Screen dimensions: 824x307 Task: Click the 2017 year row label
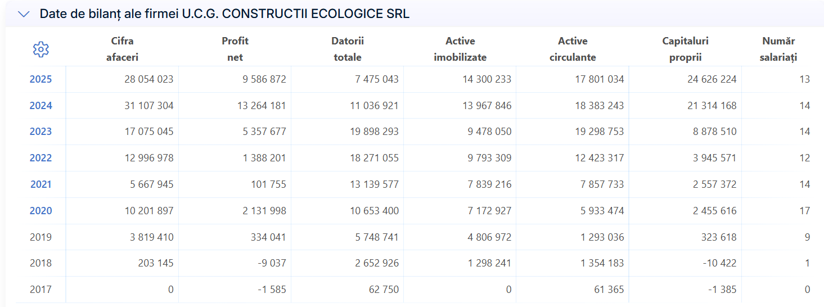(x=40, y=290)
